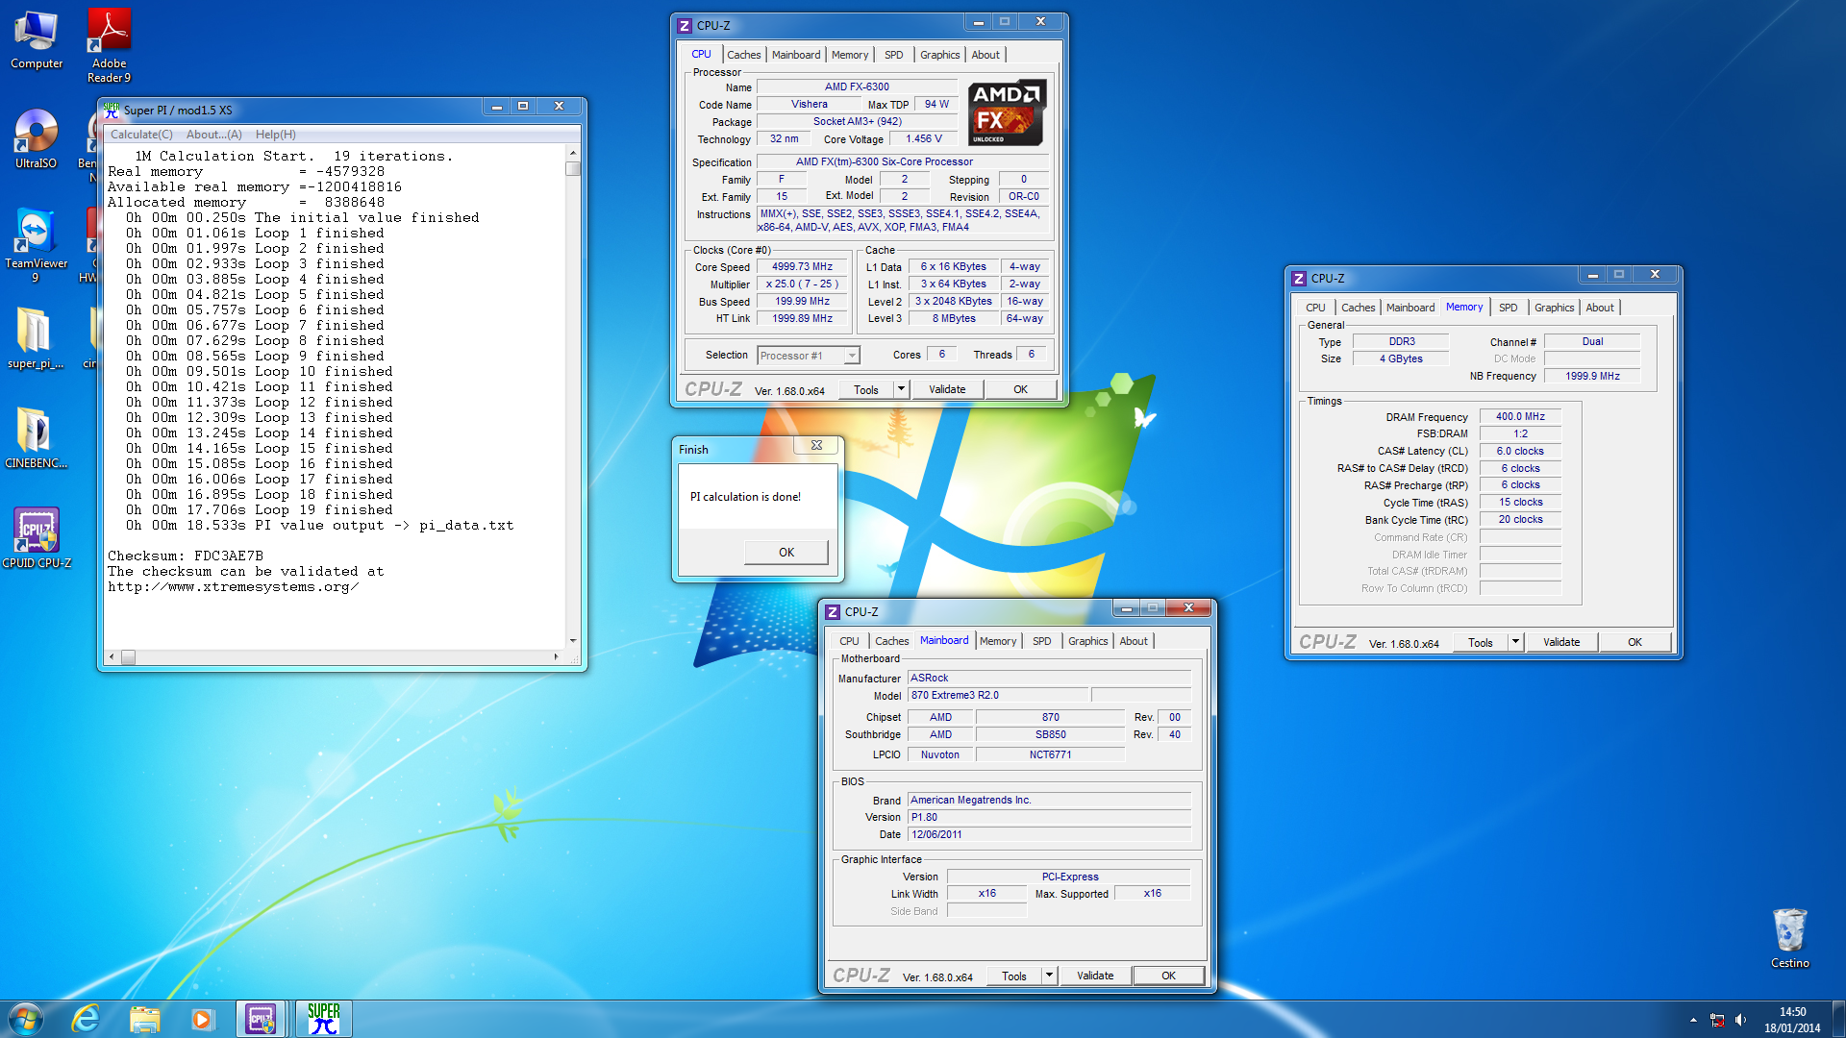The image size is (1846, 1038).
Task: Click OK in the Finish dialog
Action: coord(786,553)
